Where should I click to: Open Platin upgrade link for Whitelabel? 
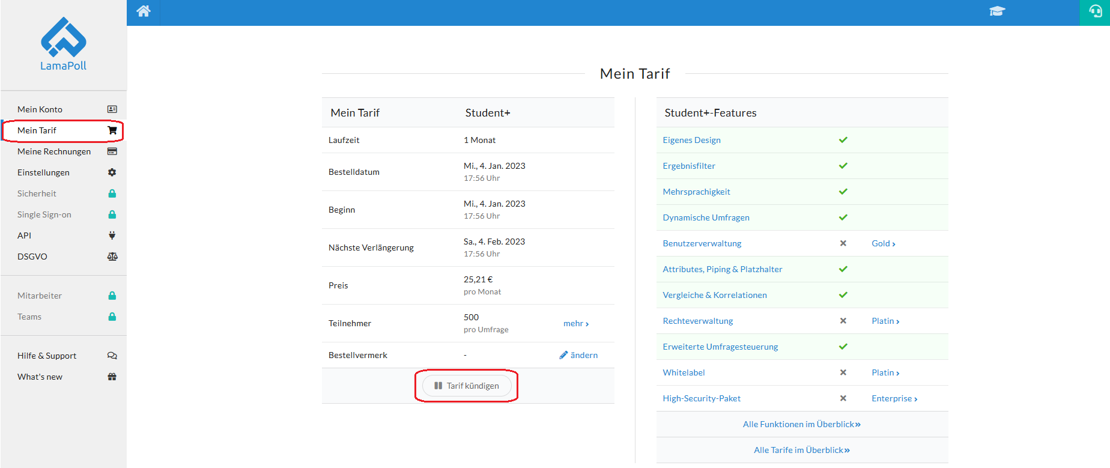885,372
